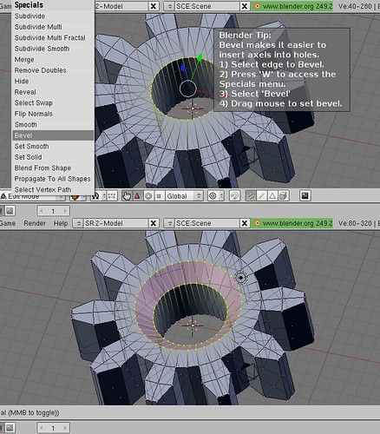Toggle the move object centers icon
This screenshot has height=434, width=380.
(x=112, y=196)
